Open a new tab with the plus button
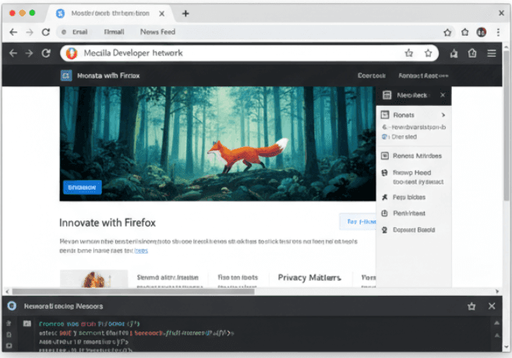The width and height of the screenshot is (512, 358). point(185,13)
